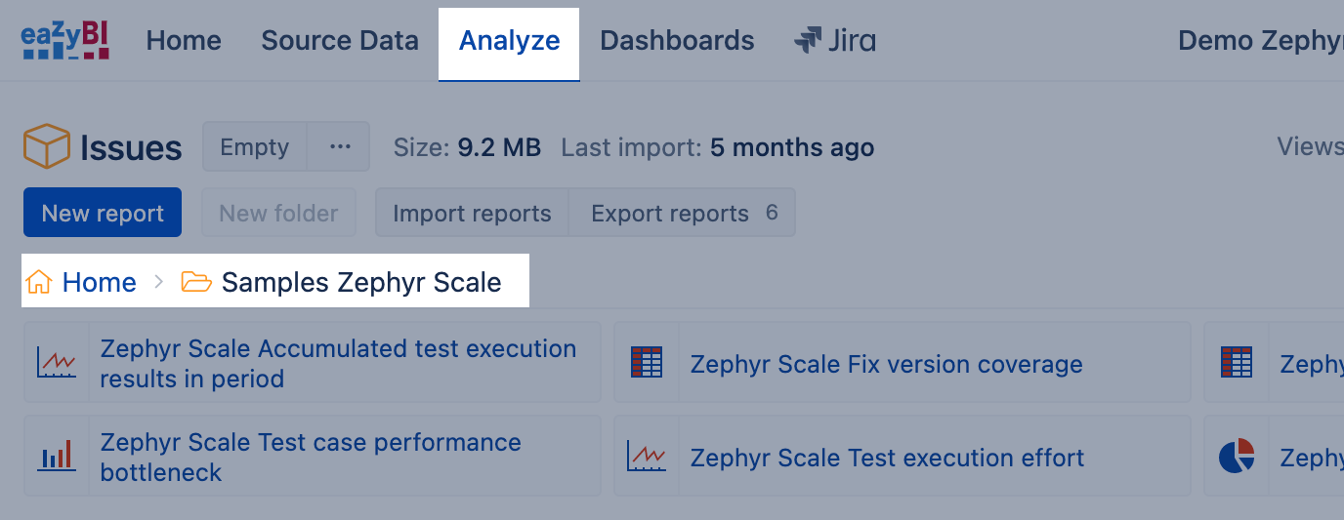Click the breadcrumb chevron separator
This screenshot has width=1344, height=520.
[159, 283]
